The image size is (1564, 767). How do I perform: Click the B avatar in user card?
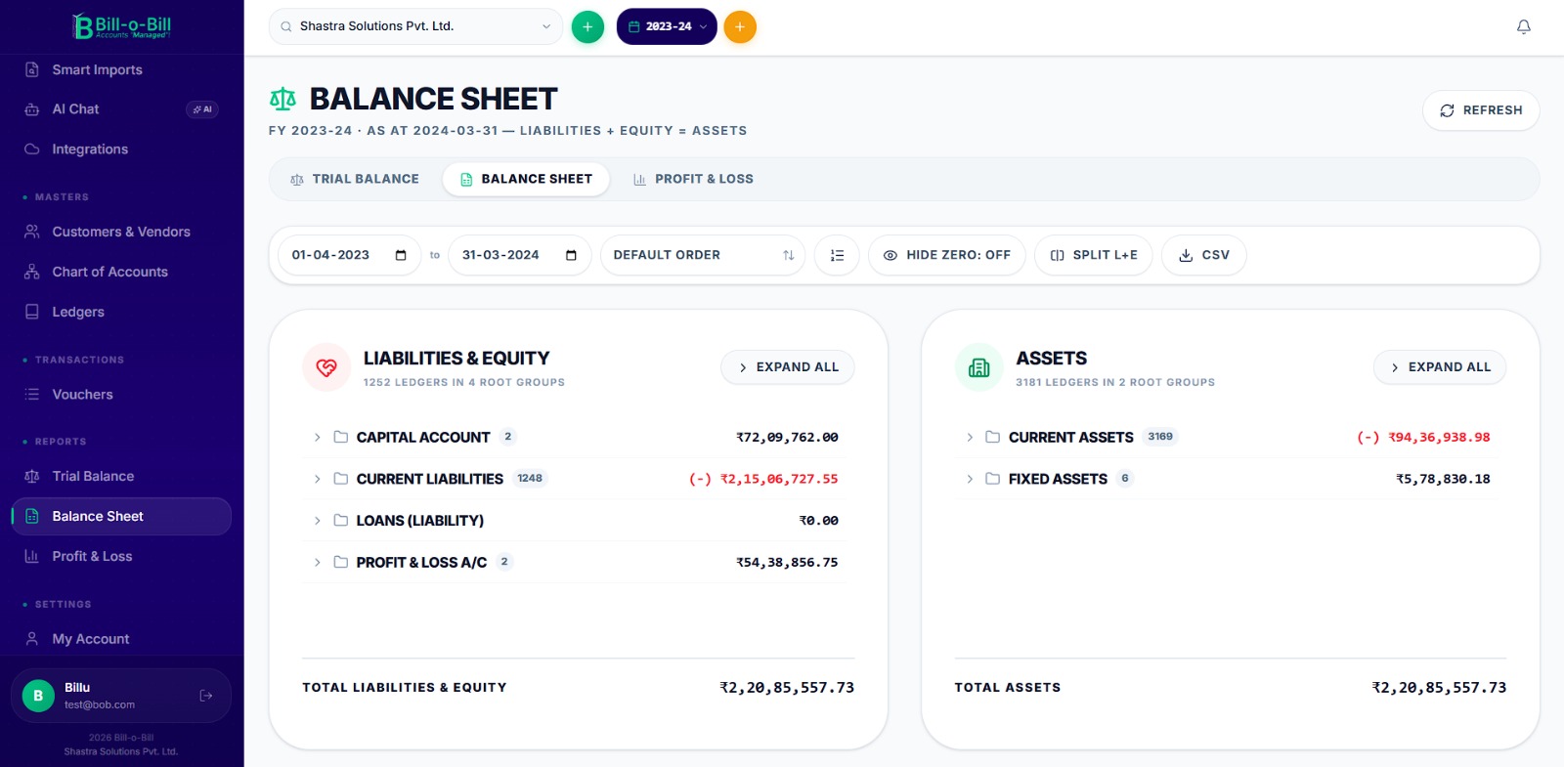(x=38, y=696)
